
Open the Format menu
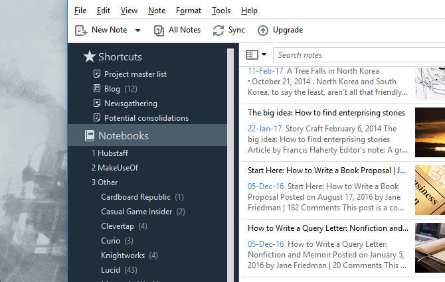click(189, 11)
